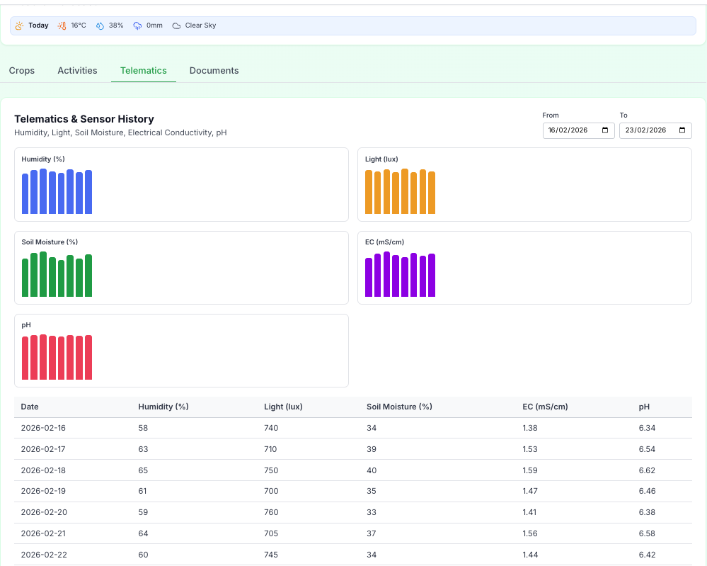Select the 2026-02-18 date cell
This screenshot has height=566, width=707.
pos(43,470)
